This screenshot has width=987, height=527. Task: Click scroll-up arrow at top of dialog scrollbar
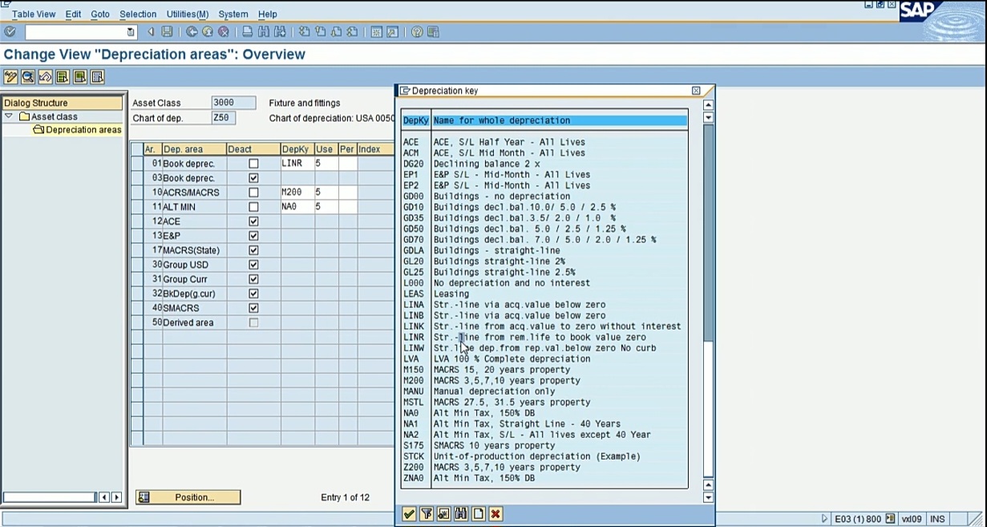(x=708, y=105)
